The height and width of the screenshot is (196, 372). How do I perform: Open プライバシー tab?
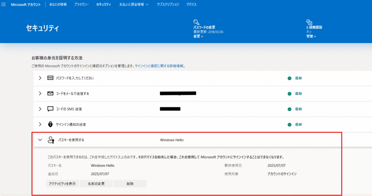(81, 4)
